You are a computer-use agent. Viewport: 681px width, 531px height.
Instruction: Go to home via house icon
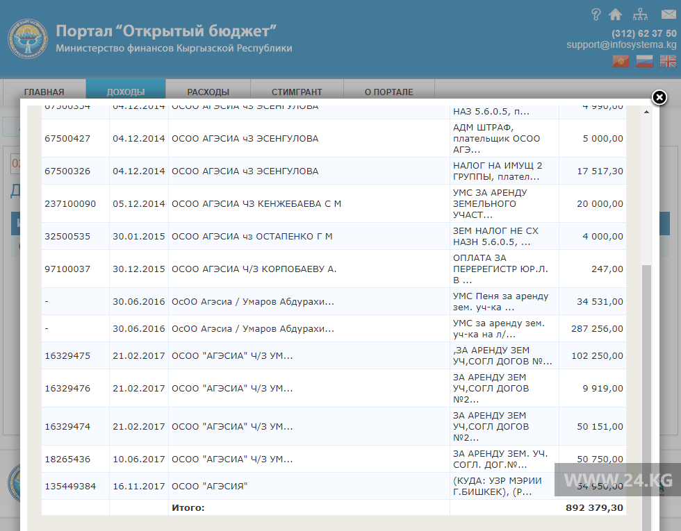pyautogui.click(x=616, y=15)
